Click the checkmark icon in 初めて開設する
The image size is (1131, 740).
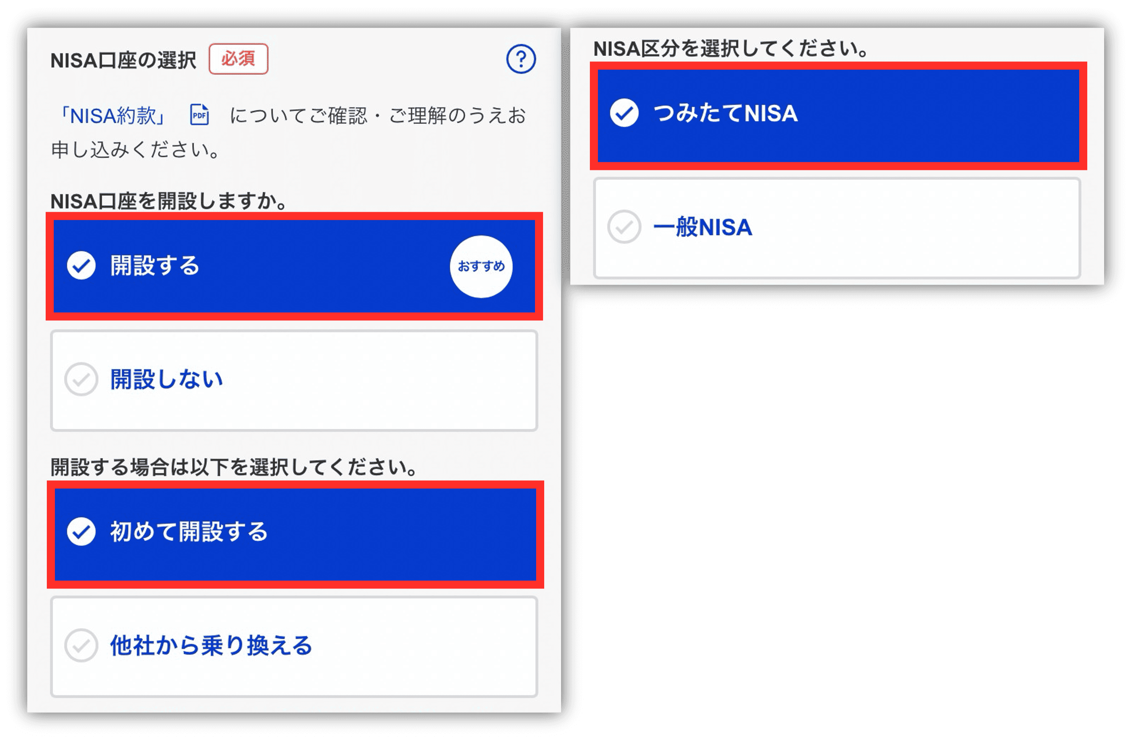(x=81, y=531)
